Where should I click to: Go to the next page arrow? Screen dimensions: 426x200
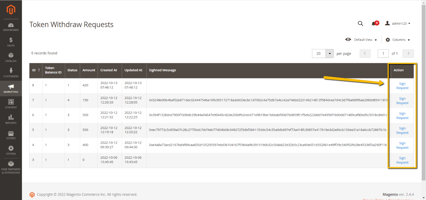(408, 54)
